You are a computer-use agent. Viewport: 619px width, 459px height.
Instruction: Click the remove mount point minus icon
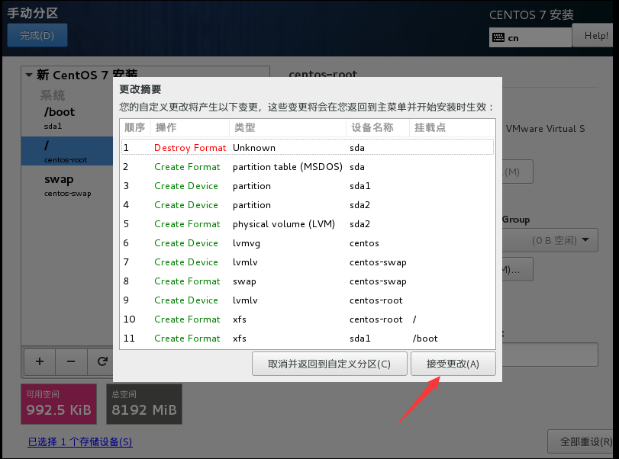click(x=70, y=361)
